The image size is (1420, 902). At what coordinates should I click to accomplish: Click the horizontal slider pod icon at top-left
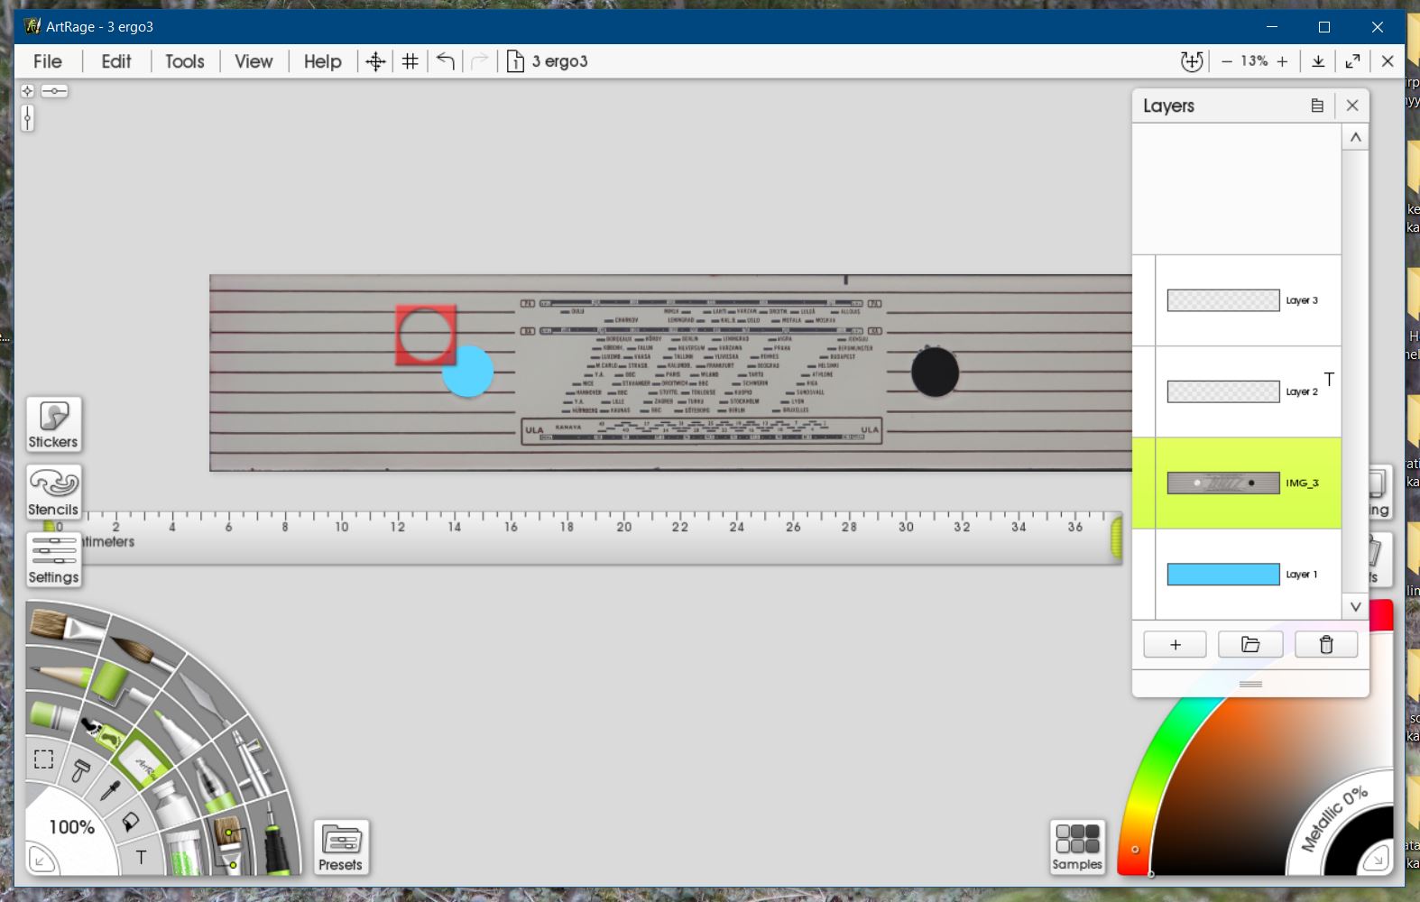pyautogui.click(x=54, y=91)
